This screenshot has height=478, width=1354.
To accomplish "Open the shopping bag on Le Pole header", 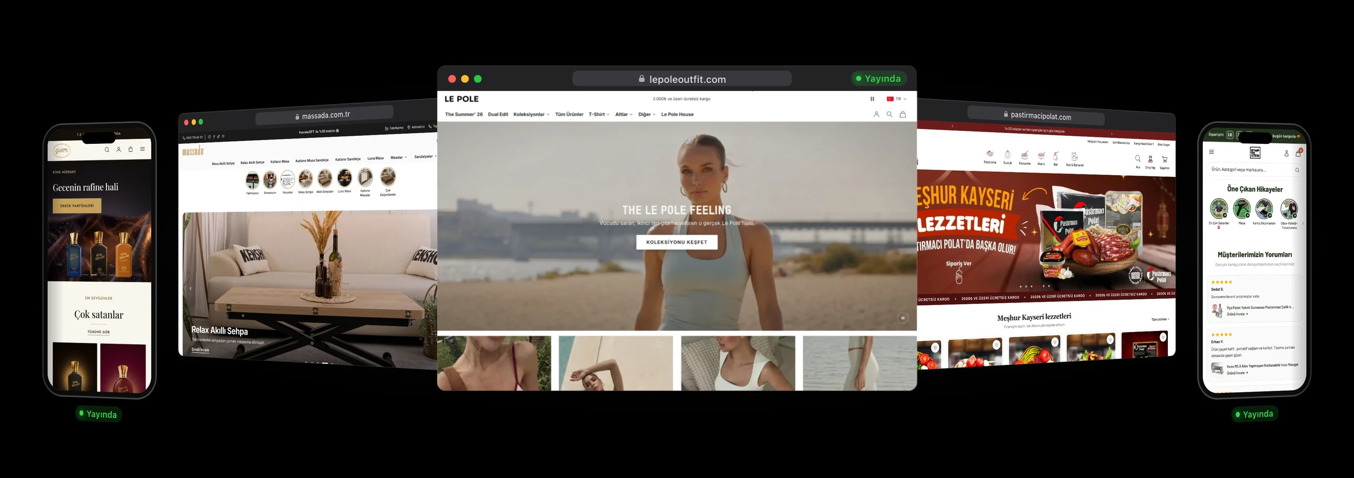I will 903,114.
